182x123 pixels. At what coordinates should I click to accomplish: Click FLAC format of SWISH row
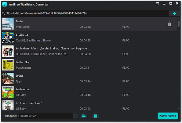coord(126,81)
